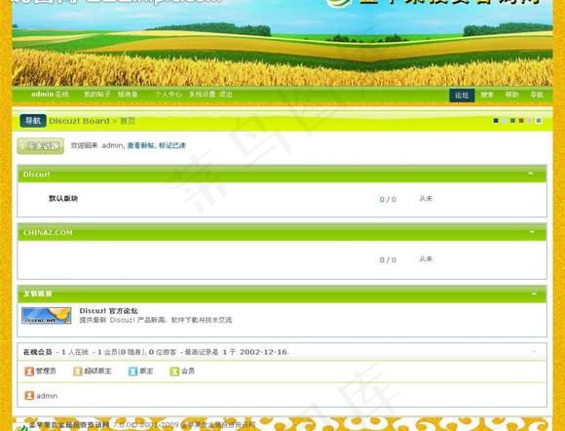Open the Discuz.net logo banner image
The image size is (565, 431).
pos(46,316)
